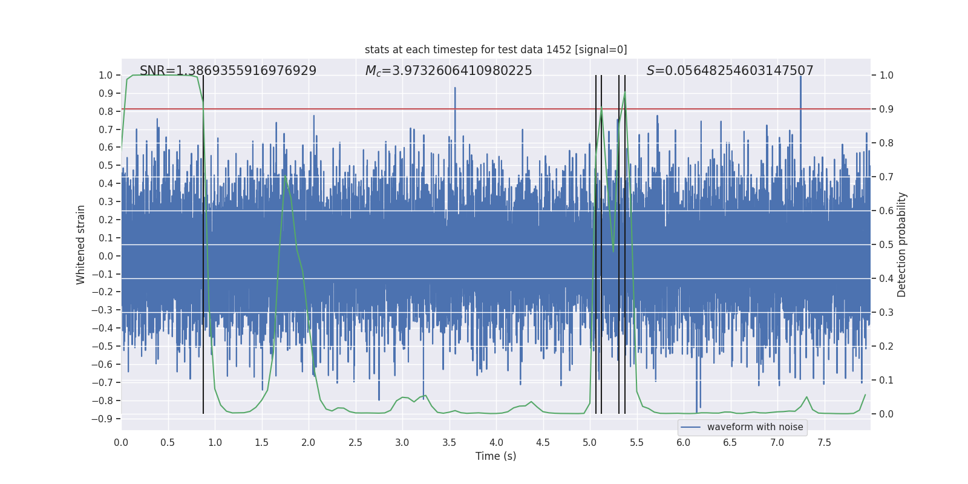Click the tall blue spike near 7.25 seconds
Image resolution: width=968 pixels, height=484 pixels.
point(800,91)
